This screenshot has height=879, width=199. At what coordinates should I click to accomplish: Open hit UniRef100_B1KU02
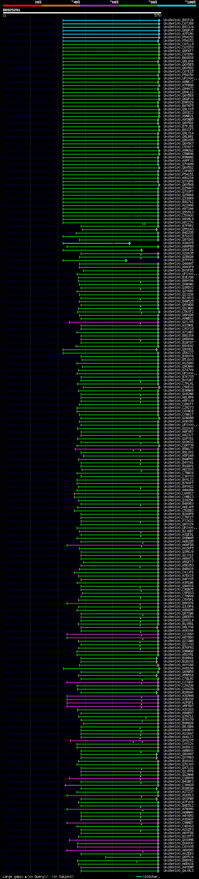[178, 761]
